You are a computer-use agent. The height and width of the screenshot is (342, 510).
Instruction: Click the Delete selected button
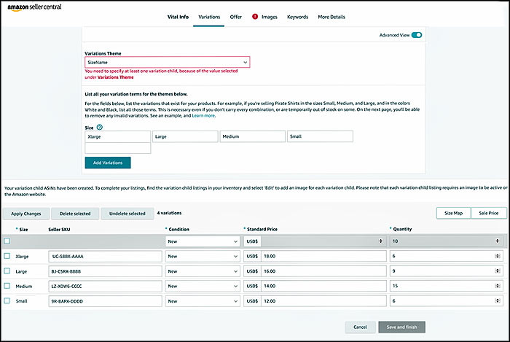click(75, 214)
